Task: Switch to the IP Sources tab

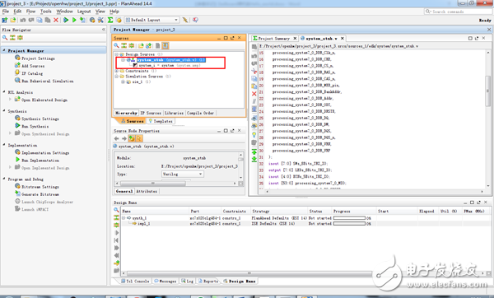Action: click(x=151, y=113)
